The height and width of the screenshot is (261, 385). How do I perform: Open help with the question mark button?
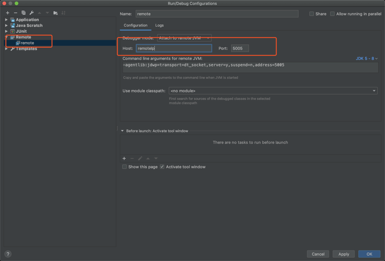click(8, 254)
